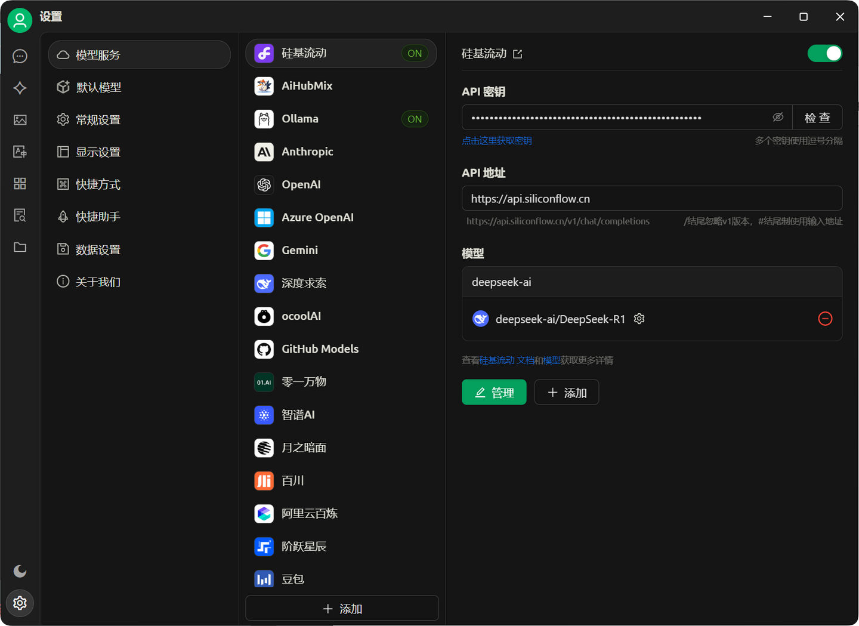Reveal the API key with eye icon
Viewport: 859px width, 626px height.
[778, 117]
